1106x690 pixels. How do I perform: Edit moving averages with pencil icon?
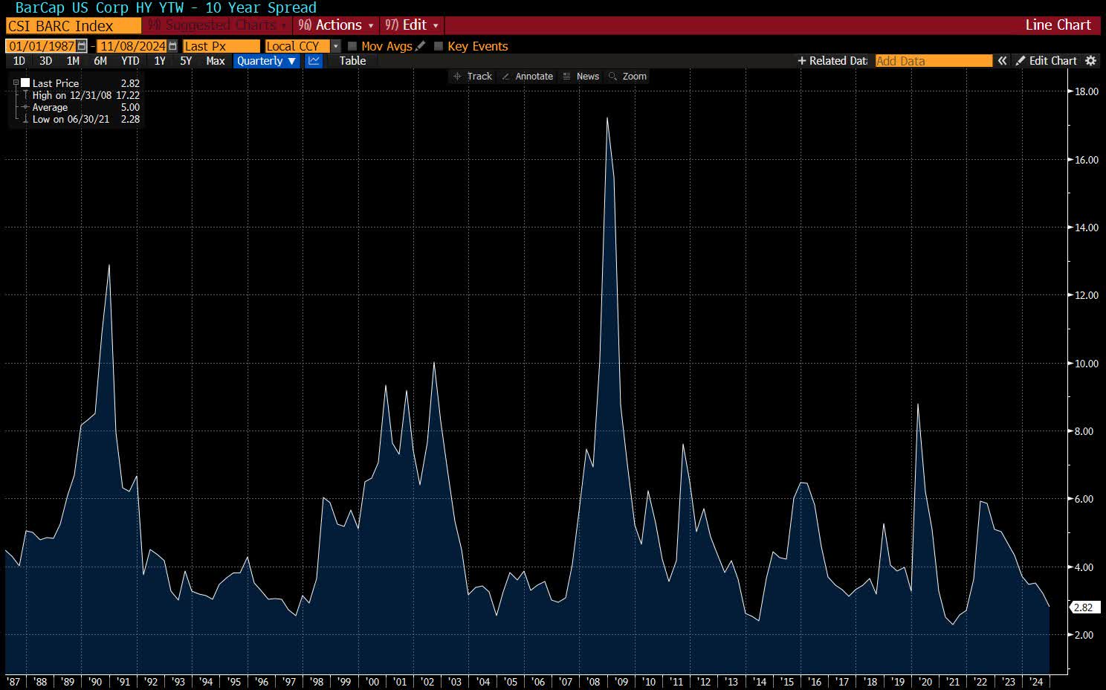[x=421, y=46]
